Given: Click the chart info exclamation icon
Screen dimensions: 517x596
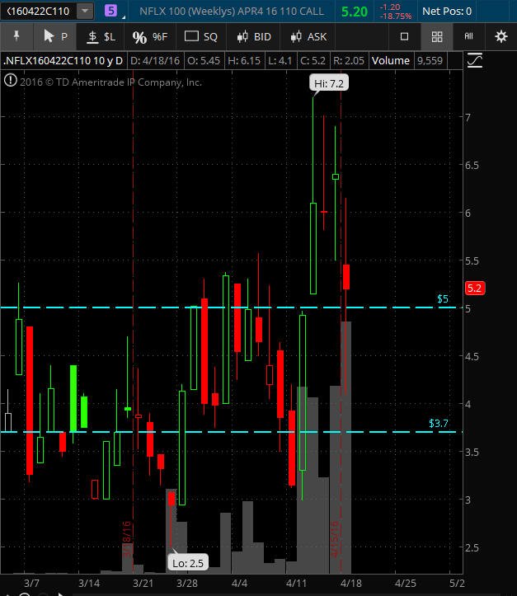Looking at the screenshot, I should 10,80.
